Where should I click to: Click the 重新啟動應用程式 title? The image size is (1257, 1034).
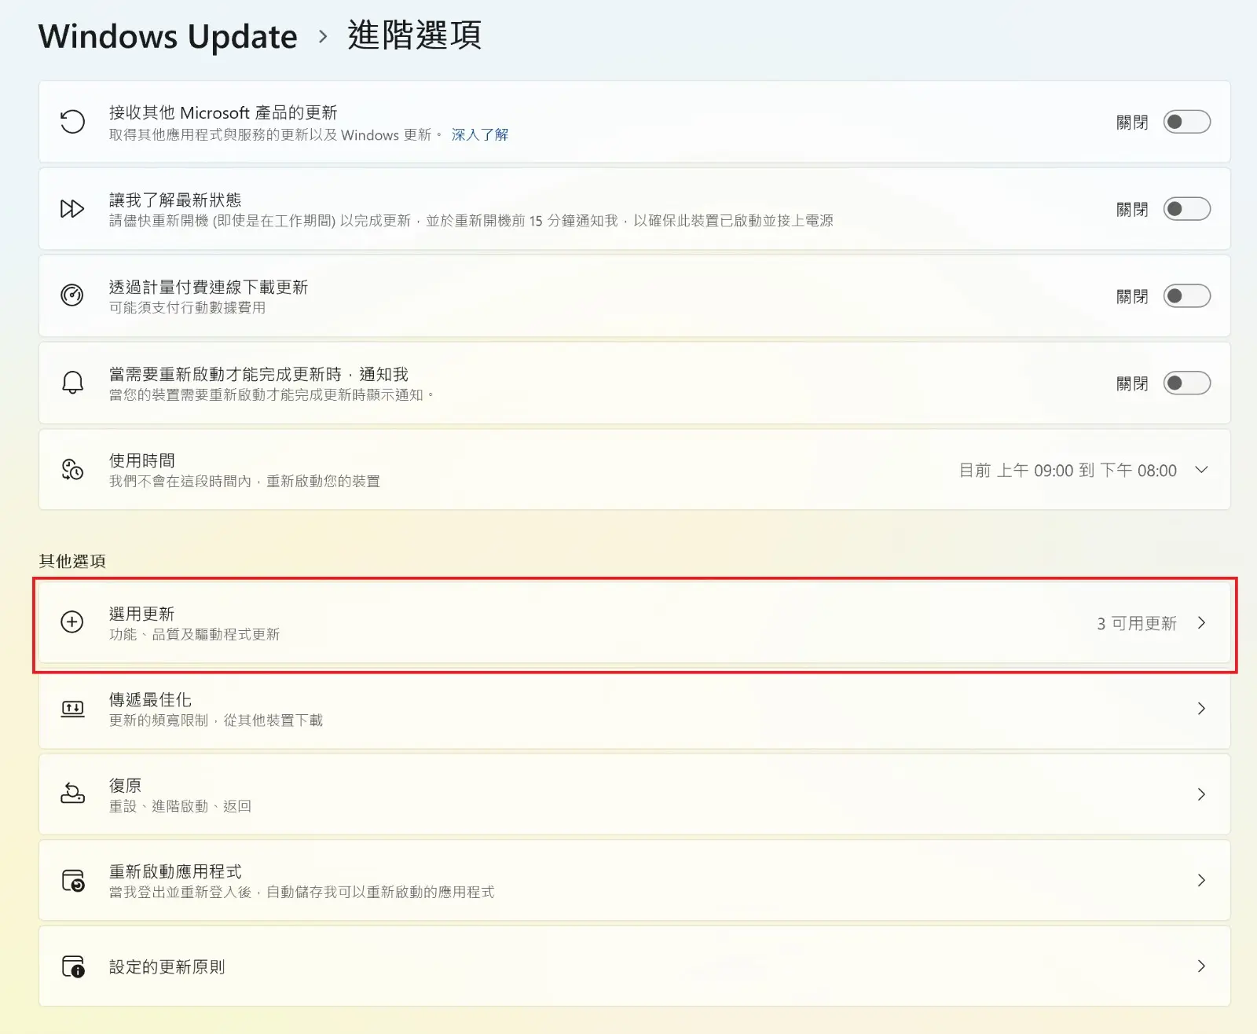click(175, 871)
